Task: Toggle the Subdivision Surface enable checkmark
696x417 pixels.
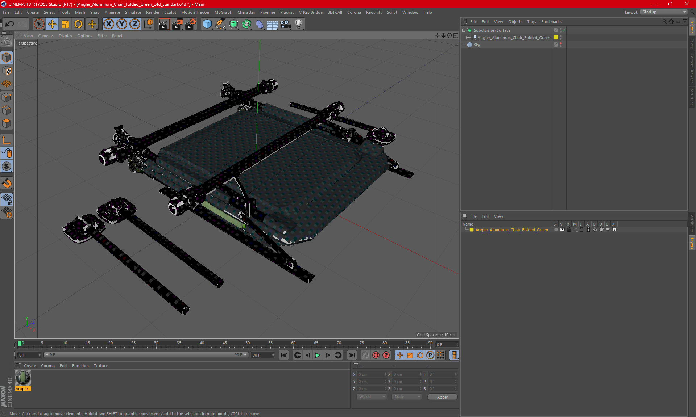Action: click(564, 30)
